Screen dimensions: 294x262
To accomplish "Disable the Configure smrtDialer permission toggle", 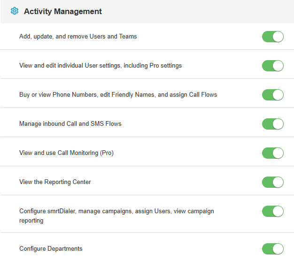I will pos(273,211).
